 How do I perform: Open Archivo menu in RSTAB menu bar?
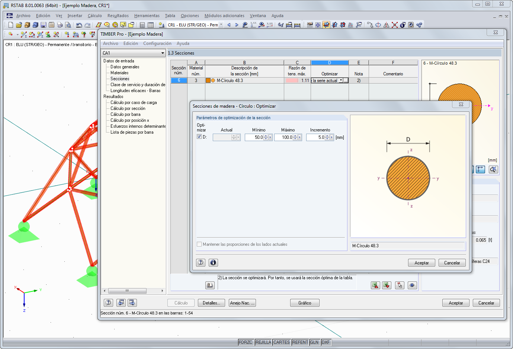(x=23, y=16)
